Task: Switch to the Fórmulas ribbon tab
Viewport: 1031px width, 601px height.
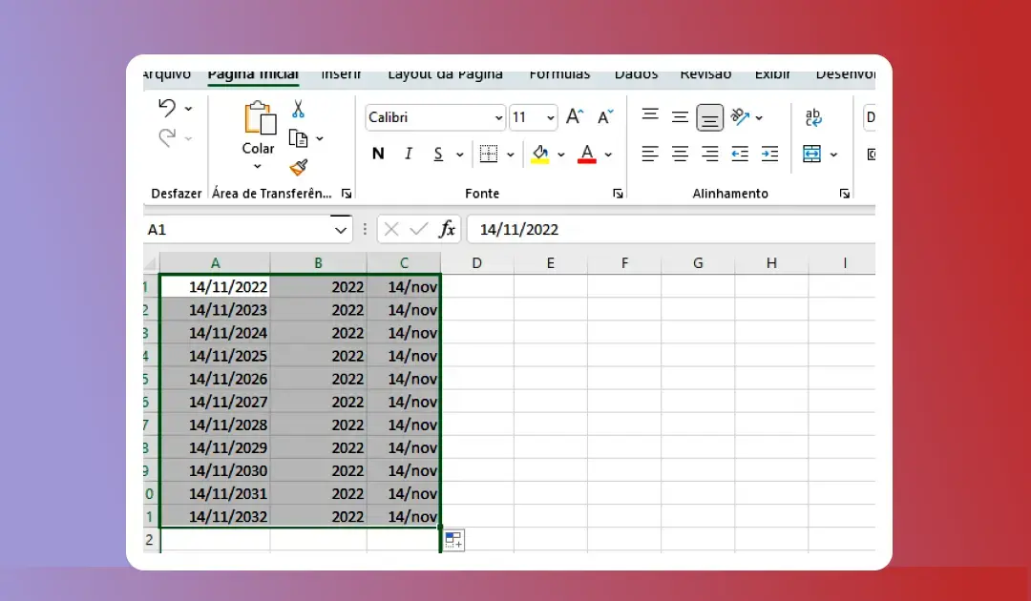Action: [559, 73]
